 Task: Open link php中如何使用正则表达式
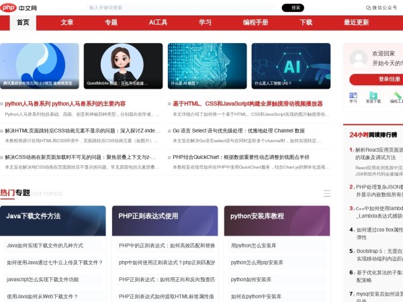tap(167, 262)
